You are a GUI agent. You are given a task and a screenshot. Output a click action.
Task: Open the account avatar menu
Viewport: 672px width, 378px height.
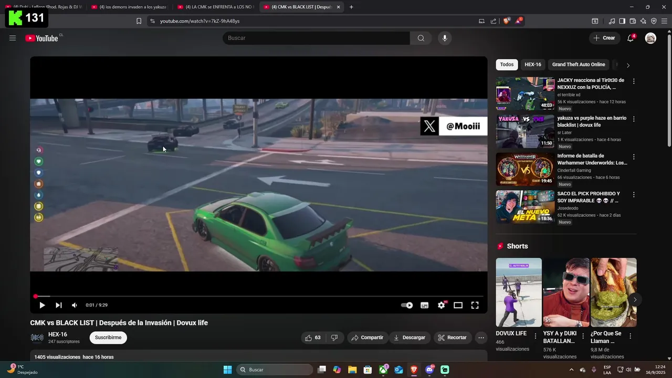650,38
